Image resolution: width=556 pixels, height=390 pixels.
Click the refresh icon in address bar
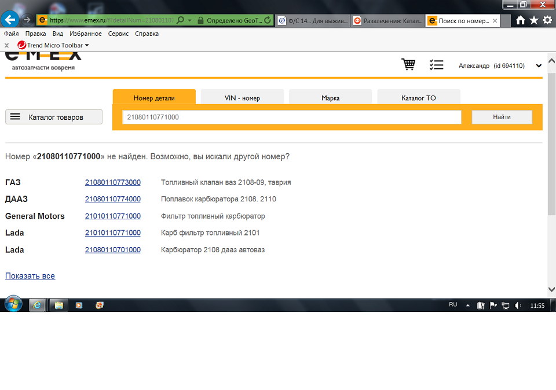(267, 20)
